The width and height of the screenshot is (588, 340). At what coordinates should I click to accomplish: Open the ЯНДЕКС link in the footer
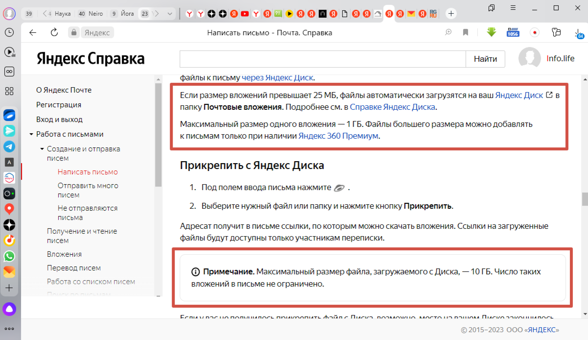tap(543, 330)
